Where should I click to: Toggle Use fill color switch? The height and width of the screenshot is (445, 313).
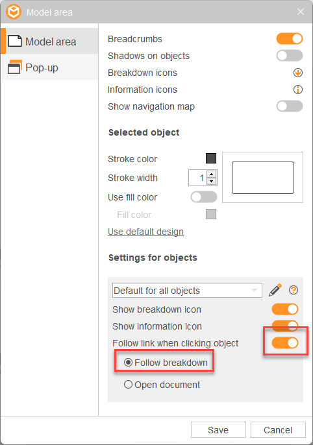(204, 197)
